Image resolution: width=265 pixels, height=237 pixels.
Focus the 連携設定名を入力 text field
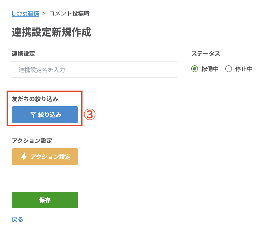(95, 69)
